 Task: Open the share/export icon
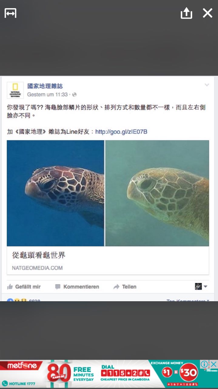pos(186,13)
